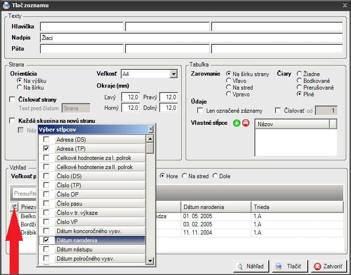Check Celkové hodnotenie za II. polrok
The image size is (351, 275).
pyautogui.click(x=46, y=167)
